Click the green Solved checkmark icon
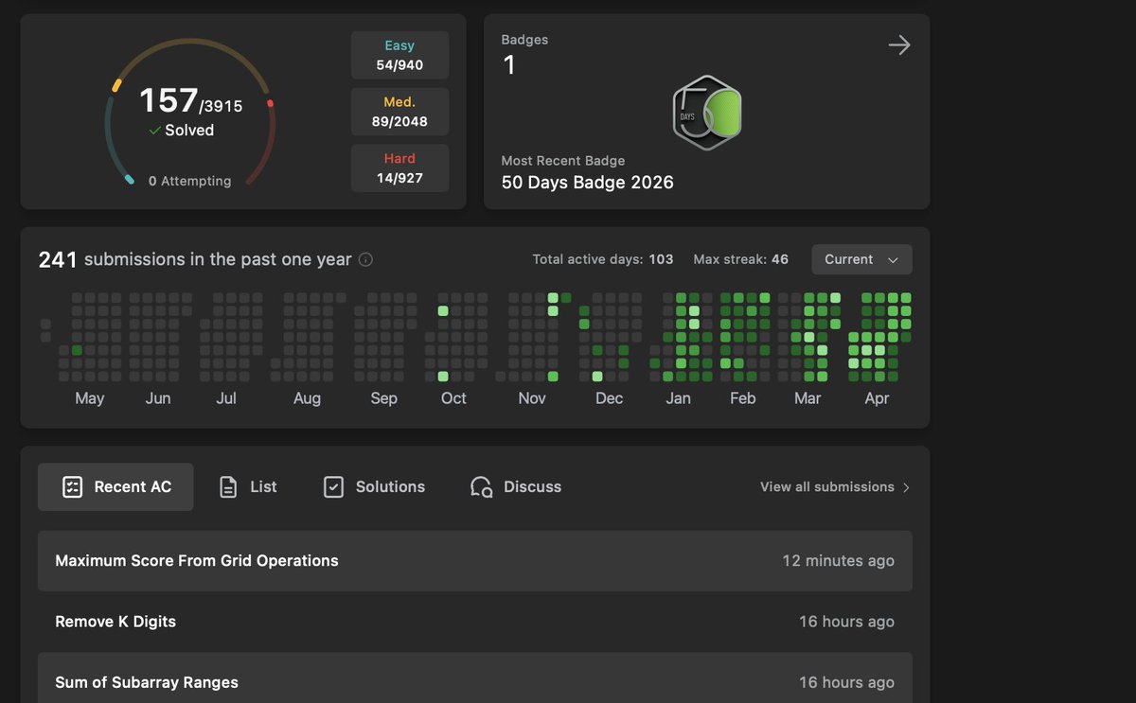Image resolution: width=1136 pixels, height=703 pixels. coord(154,131)
